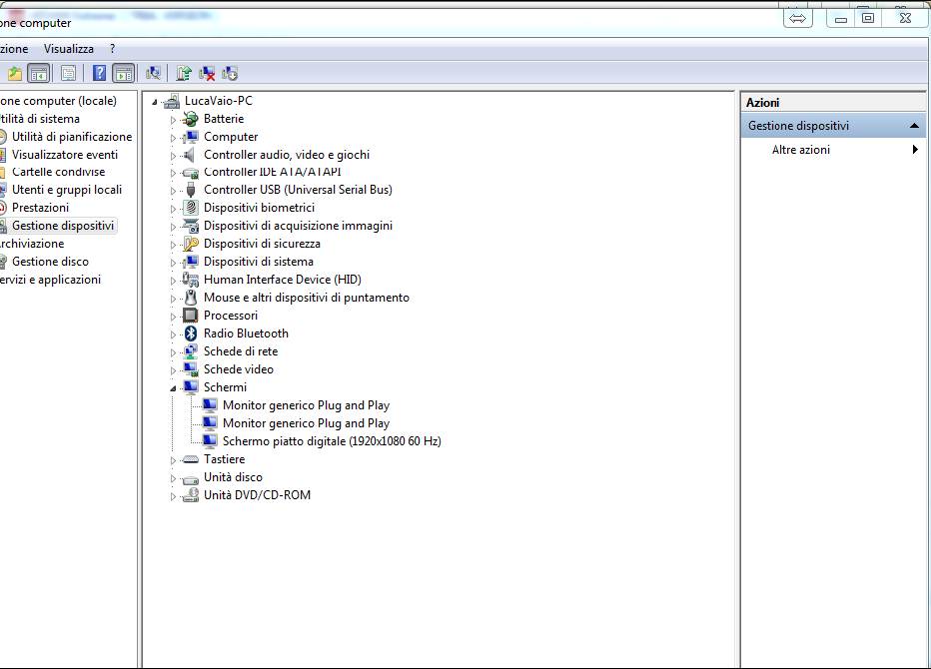Click Visualizzatore eventi in the sidebar
This screenshot has height=669, width=931.
64,155
